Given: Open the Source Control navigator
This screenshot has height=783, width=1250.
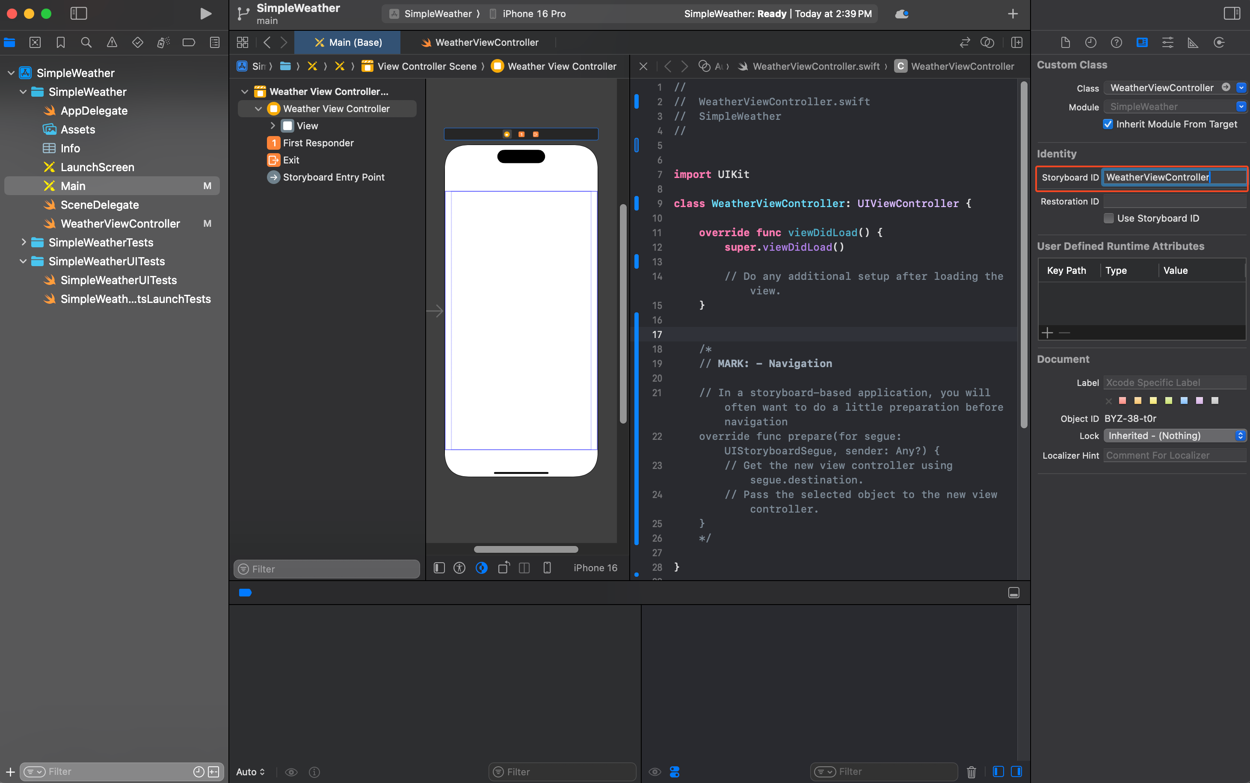Looking at the screenshot, I should 35,42.
